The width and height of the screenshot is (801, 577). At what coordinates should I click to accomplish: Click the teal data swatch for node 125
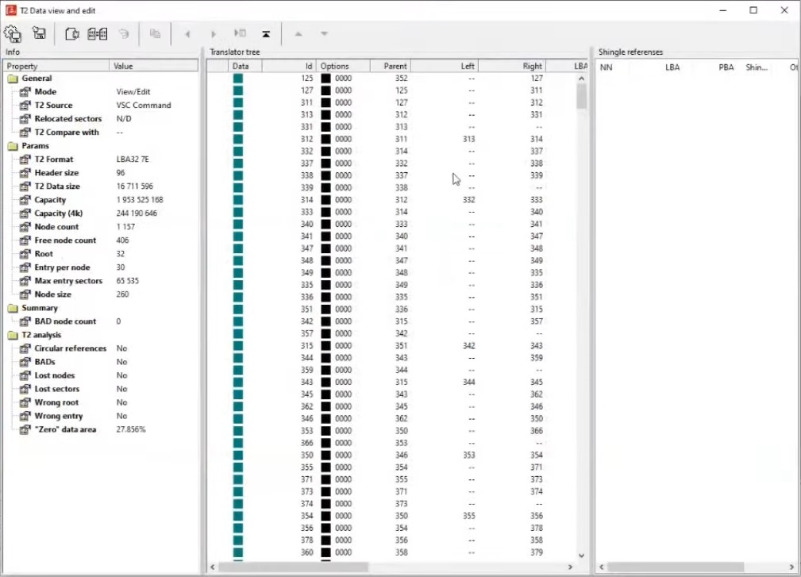pyautogui.click(x=238, y=78)
